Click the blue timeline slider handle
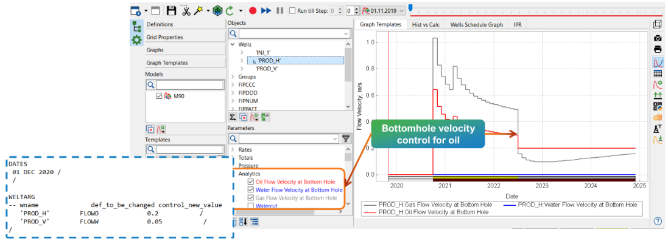Image resolution: width=668 pixels, height=241 pixels. (x=410, y=8)
